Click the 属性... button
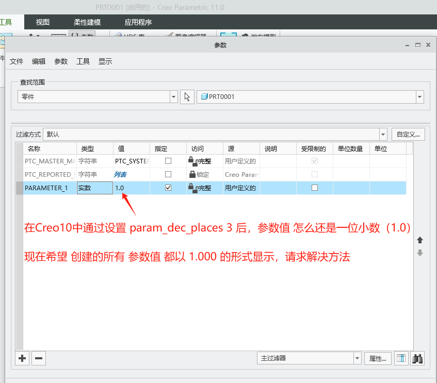 (378, 358)
